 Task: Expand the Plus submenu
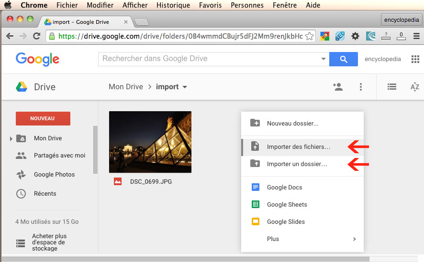click(354, 239)
